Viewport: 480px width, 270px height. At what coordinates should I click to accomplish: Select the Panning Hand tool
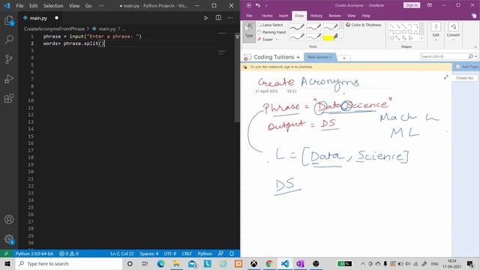point(271,32)
